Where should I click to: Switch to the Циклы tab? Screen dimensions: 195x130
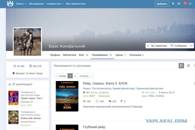click(x=121, y=55)
